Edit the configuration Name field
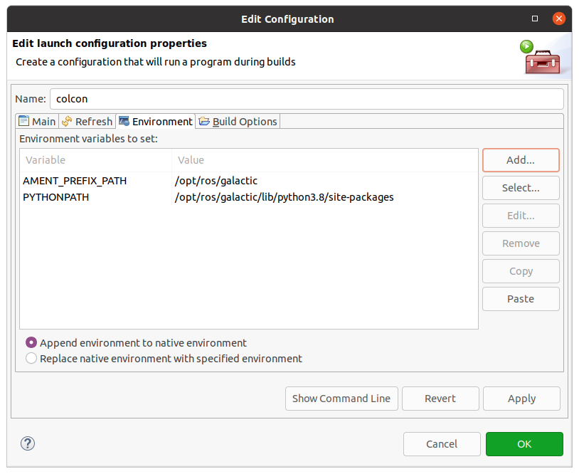Screen dimensions: 579x474 [306, 98]
